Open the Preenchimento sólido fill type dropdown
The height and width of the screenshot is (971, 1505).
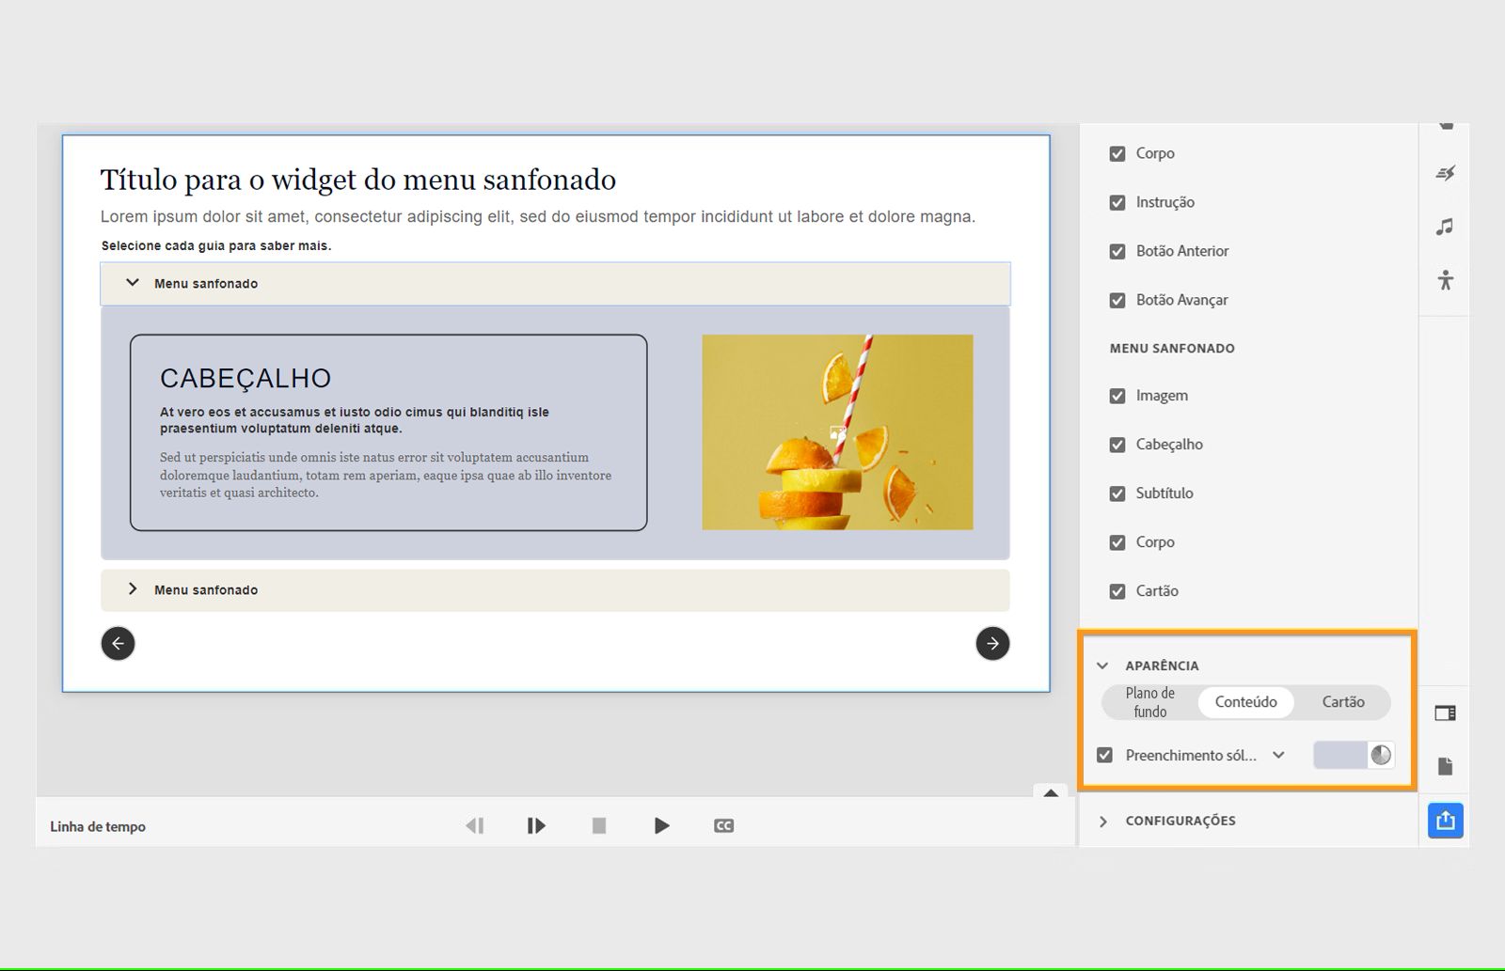point(1278,755)
